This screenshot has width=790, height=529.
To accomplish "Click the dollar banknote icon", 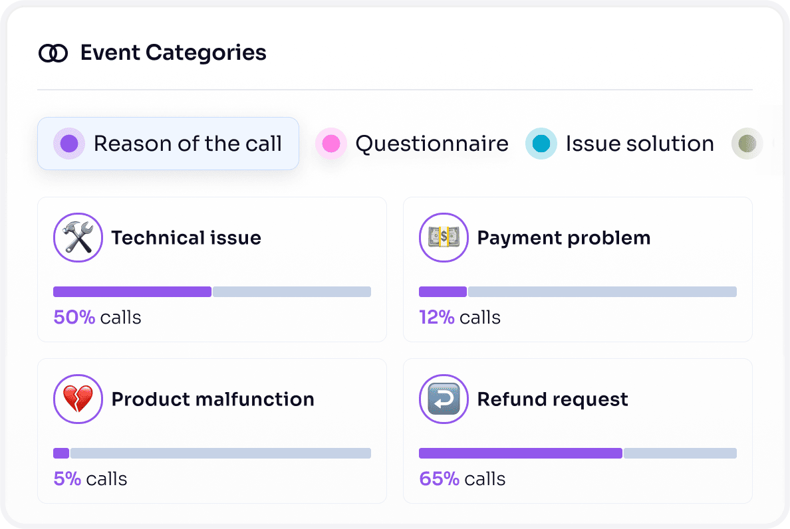I will point(444,238).
